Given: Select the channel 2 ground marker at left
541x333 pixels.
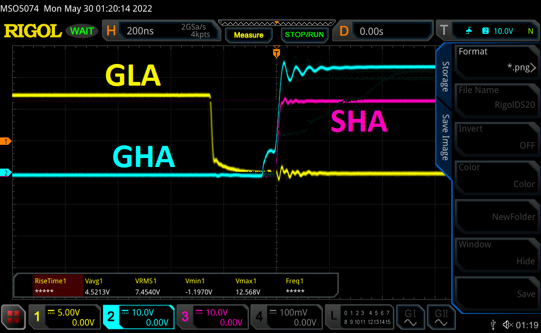Looking at the screenshot, I should (5, 173).
